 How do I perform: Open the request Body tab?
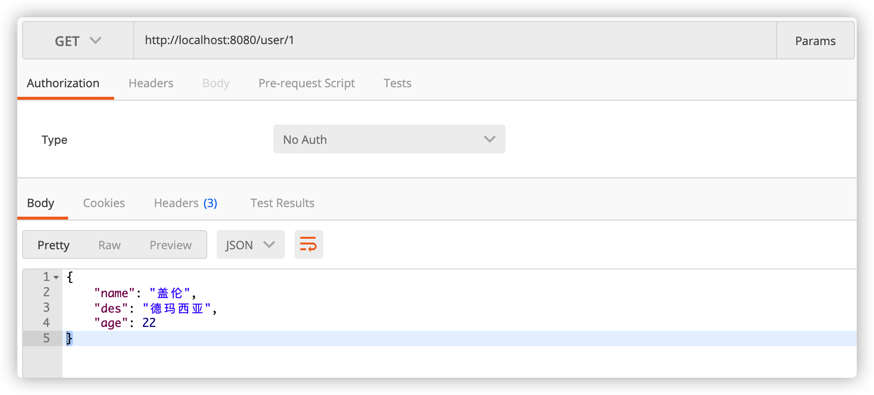click(x=216, y=83)
